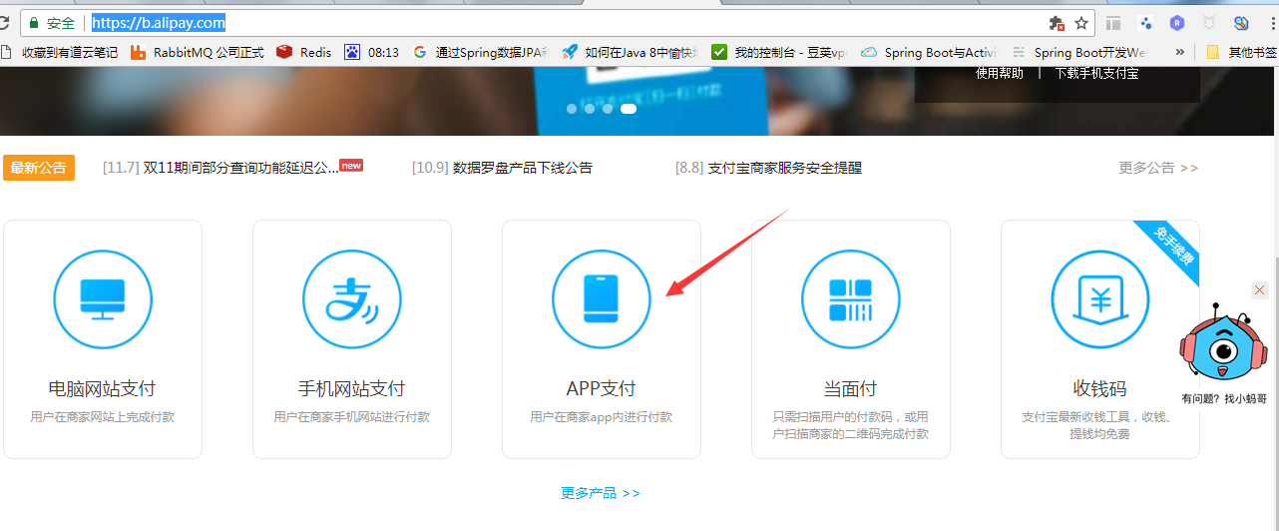This screenshot has height=531, width=1279.
Task: Open the RabbitMQ bookmark
Action: [x=197, y=52]
